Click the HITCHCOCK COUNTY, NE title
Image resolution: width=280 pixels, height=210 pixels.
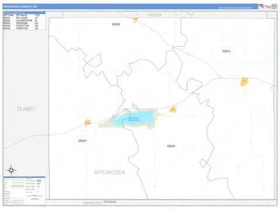coord(20,6)
